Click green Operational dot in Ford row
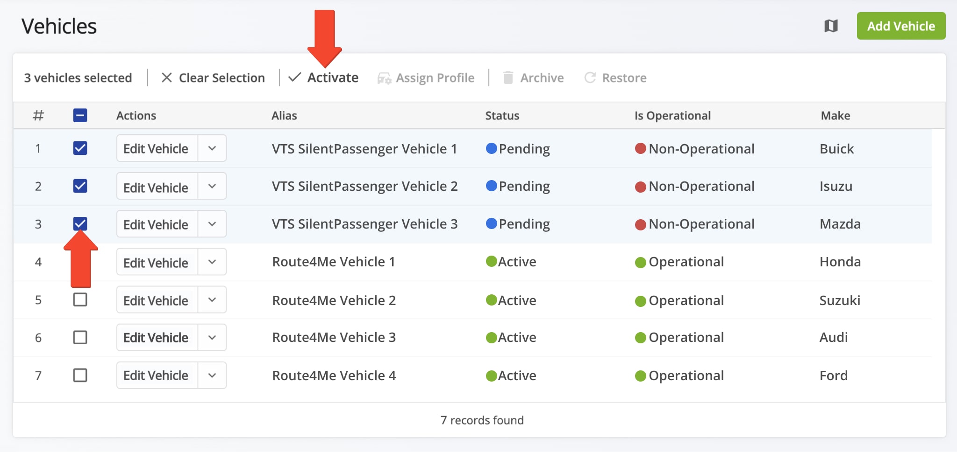This screenshot has height=452, width=957. (640, 376)
